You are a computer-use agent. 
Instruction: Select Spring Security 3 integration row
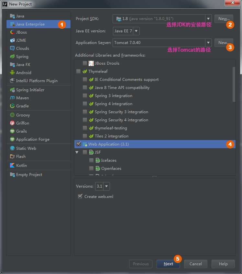pyautogui.click(x=155, y=112)
